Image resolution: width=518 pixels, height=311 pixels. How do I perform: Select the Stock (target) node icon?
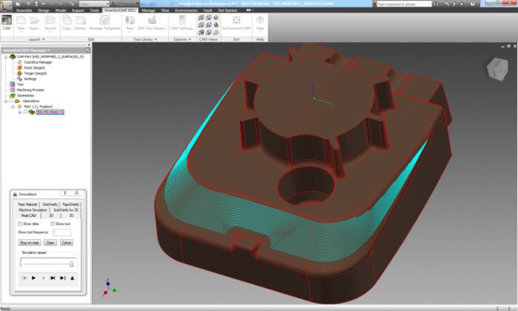pos(19,67)
